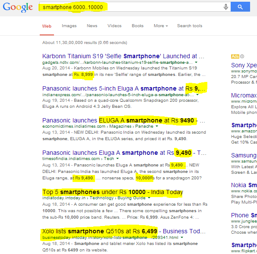Click the economictimes.indiatimes.com green URL
The height and width of the screenshot is (254, 257).
[x=98, y=126]
